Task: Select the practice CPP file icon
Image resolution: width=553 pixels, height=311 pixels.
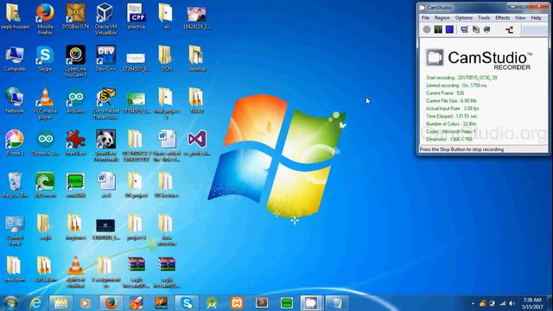Action: coord(137,16)
